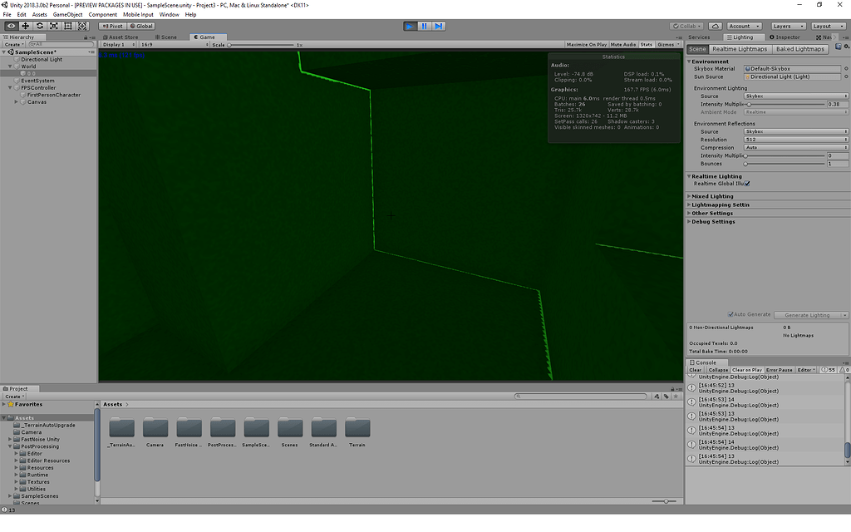Viewport: 851px width, 532px height.
Task: Select the Rotate tool
Action: (x=39, y=26)
